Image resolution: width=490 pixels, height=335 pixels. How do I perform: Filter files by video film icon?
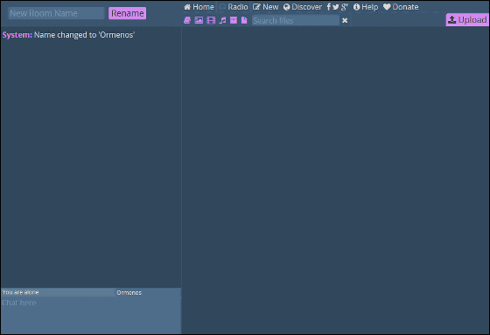(211, 20)
